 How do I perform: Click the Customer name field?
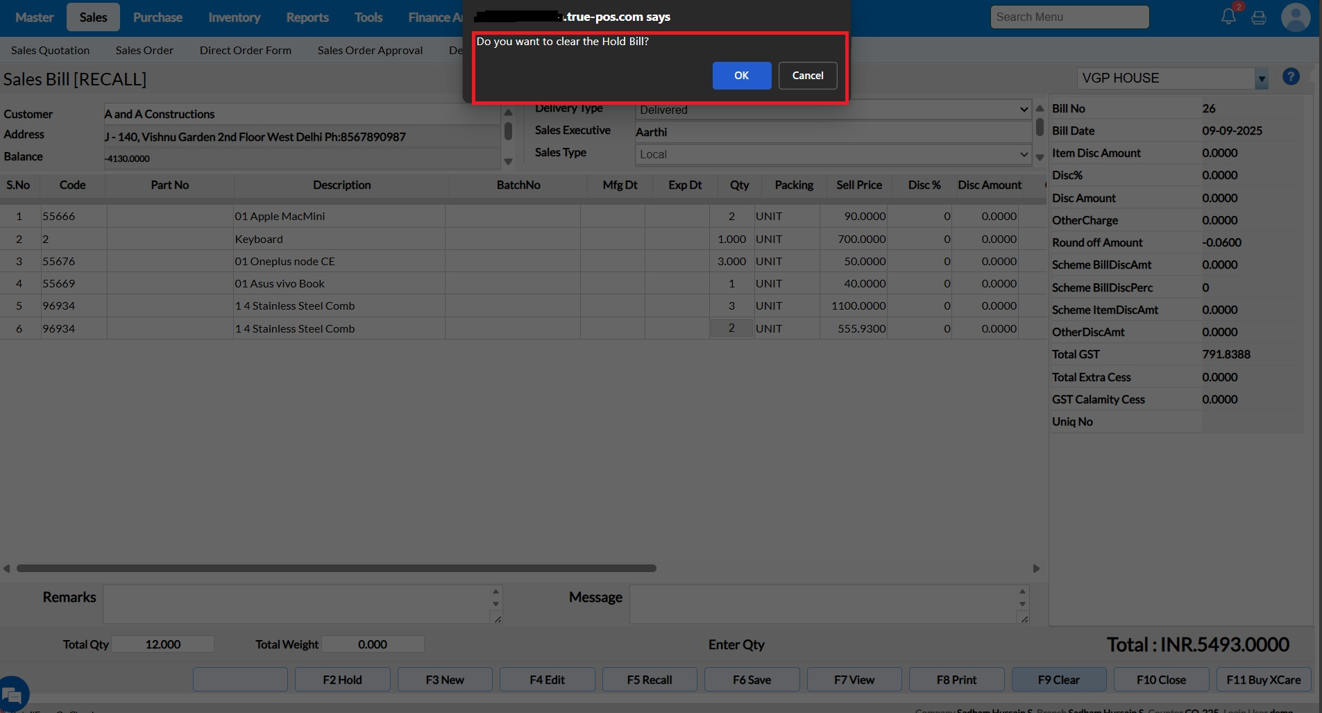pyautogui.click(x=301, y=114)
